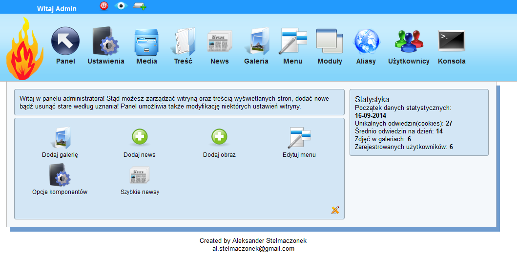Select the Menu label in navigation
517x259 pixels.
[293, 62]
